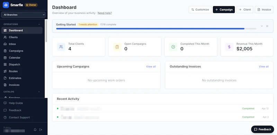Add a new Client button
Viewport: 277px width, 135px height.
[245, 10]
